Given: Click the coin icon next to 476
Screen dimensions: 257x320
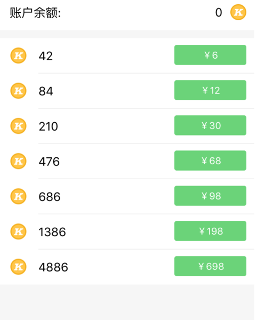Looking at the screenshot, I should 18,161.
